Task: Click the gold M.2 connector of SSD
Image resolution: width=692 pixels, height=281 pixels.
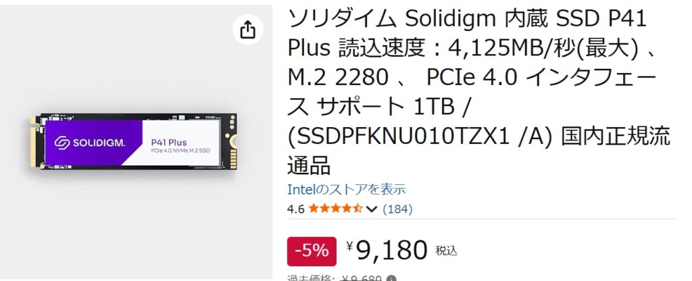Action: point(33,142)
